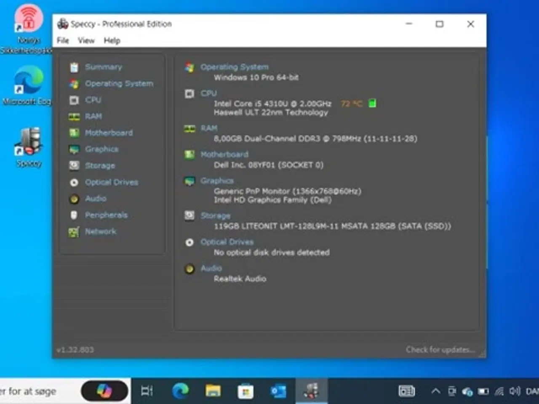Open Graphics heading link in summary
This screenshot has height=404, width=539.
(x=217, y=181)
